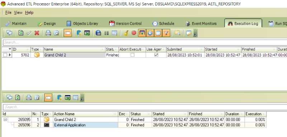The width and height of the screenshot is (287, 137).
Task: Switch to the Objects Library tab
Action: click(82, 24)
